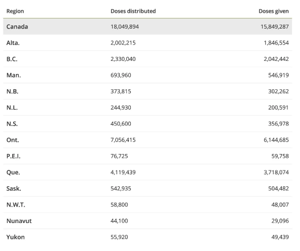Sort by Doses distributed header
The image size is (300, 251).
[133, 11]
